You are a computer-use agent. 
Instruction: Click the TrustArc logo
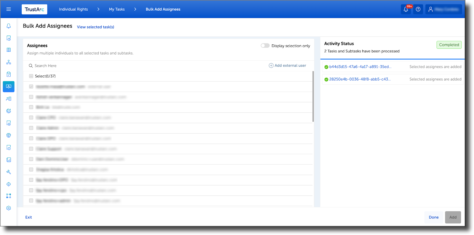click(34, 9)
